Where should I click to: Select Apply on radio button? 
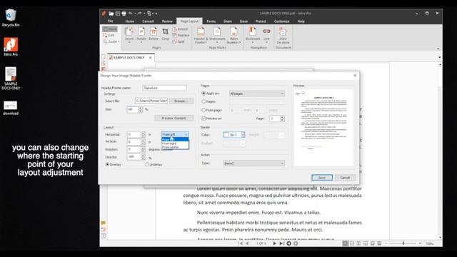(x=204, y=94)
